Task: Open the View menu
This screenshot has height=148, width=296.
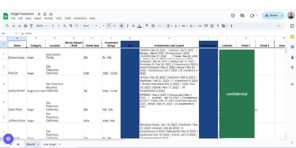Action: point(29,18)
